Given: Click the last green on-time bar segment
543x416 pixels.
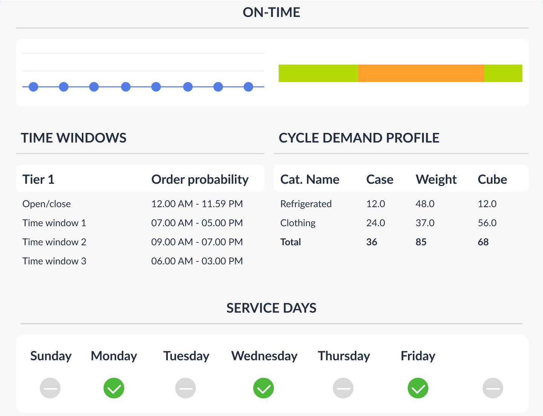Looking at the screenshot, I should pyautogui.click(x=503, y=73).
